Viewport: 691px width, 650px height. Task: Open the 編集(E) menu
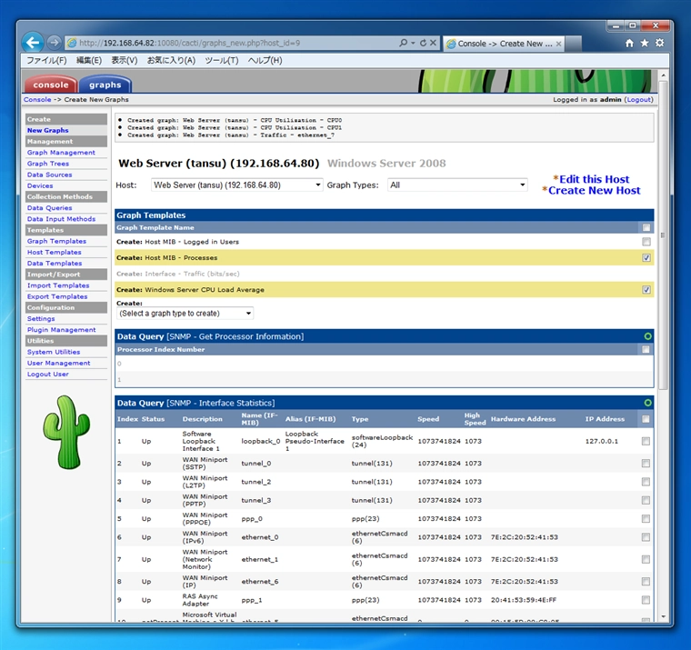click(x=89, y=60)
